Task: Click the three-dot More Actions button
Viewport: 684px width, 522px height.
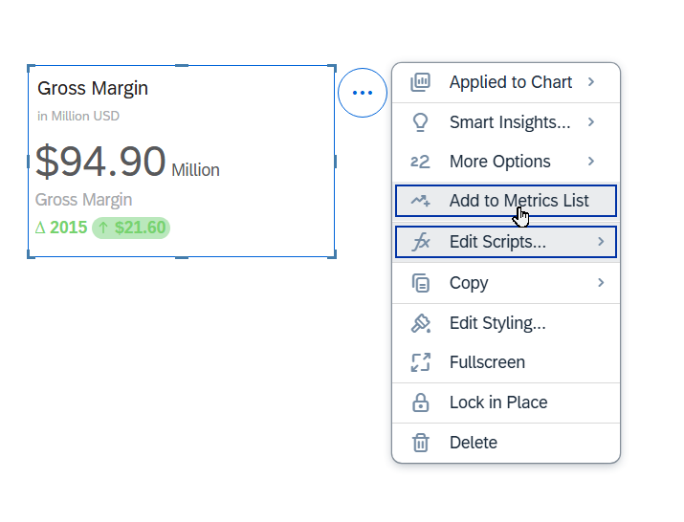Action: [363, 93]
